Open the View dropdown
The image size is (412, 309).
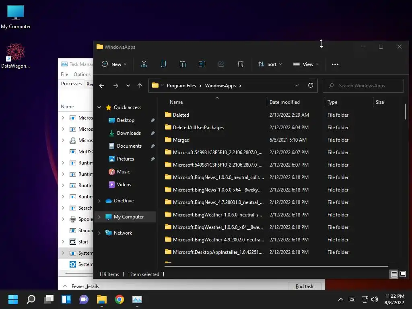pos(306,64)
